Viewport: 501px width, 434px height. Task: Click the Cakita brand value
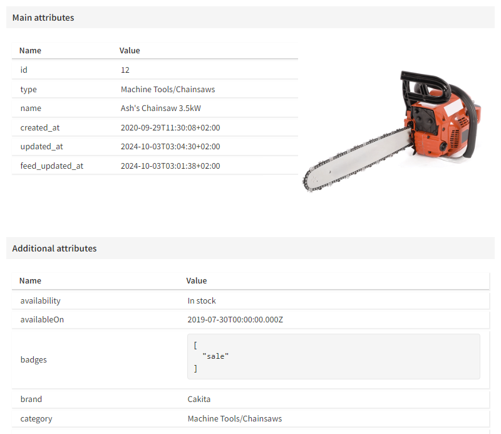pos(199,399)
